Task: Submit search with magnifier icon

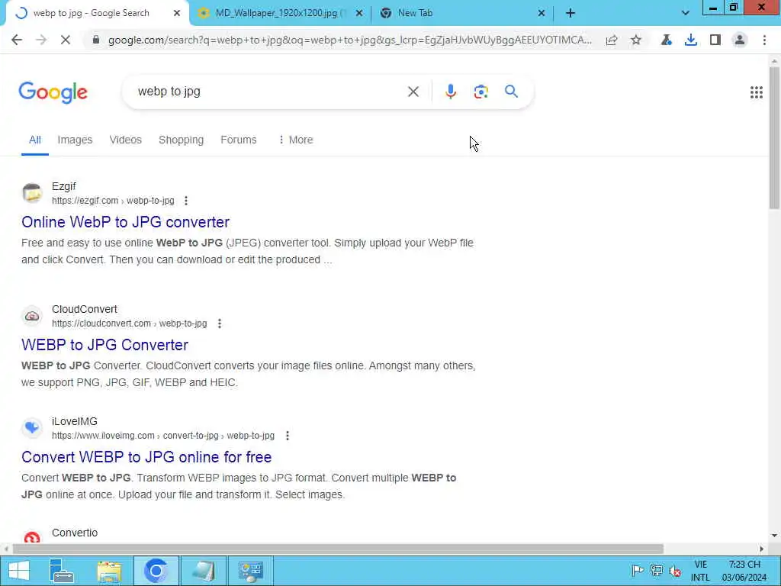Action: coord(511,92)
